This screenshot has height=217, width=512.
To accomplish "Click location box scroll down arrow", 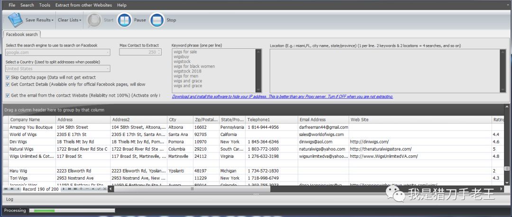I will coord(503,90).
